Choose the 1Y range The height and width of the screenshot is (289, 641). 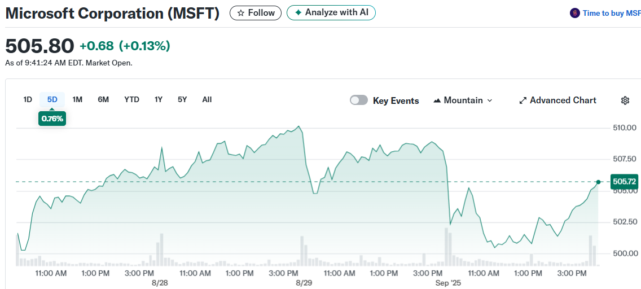tap(159, 99)
